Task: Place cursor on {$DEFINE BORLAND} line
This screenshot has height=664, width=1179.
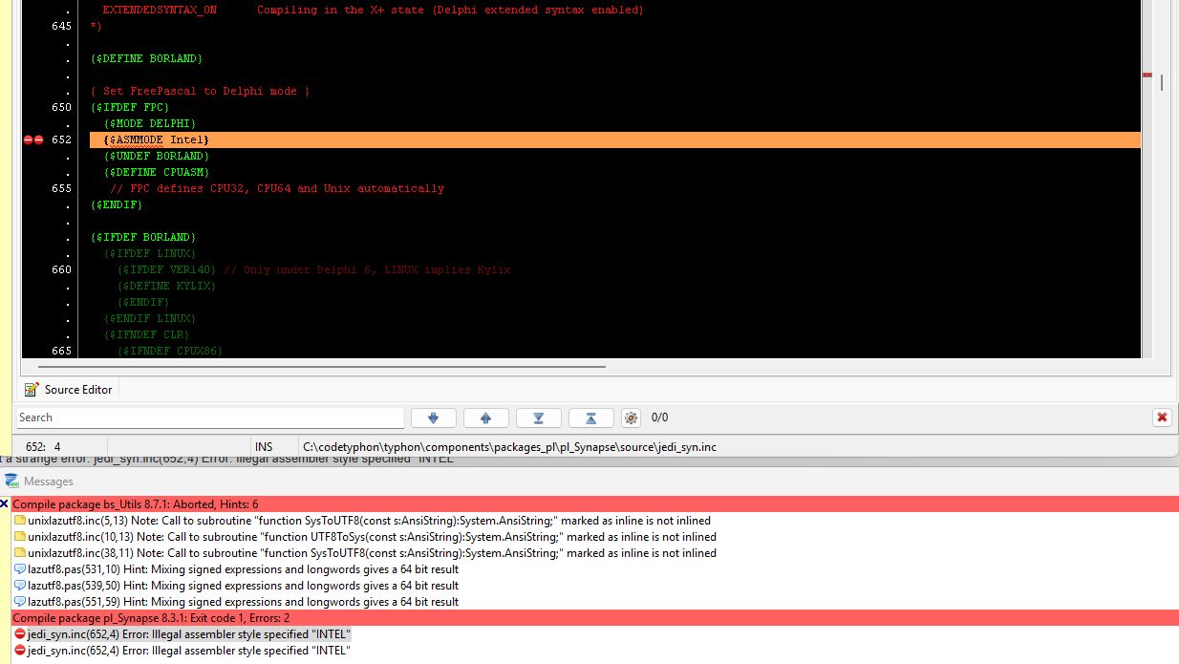Action: coord(146,58)
